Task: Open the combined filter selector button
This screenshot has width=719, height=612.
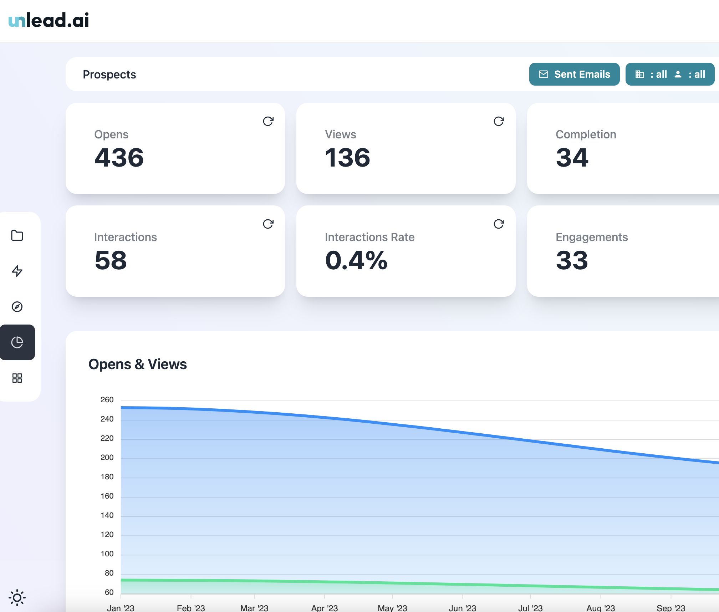Action: click(670, 74)
